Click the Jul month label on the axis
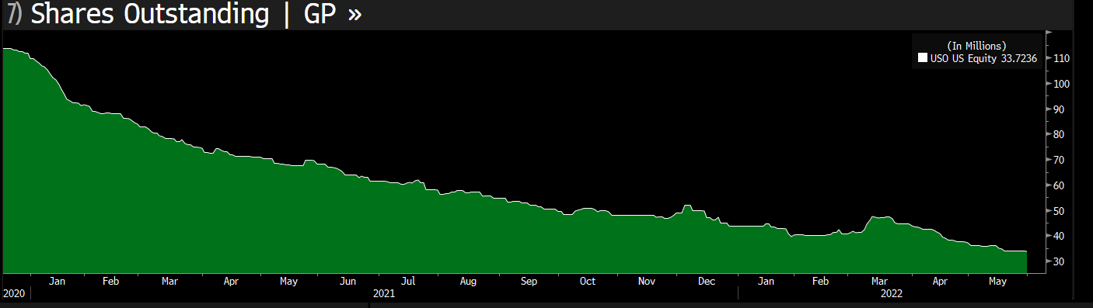The image size is (1093, 308). [x=407, y=281]
